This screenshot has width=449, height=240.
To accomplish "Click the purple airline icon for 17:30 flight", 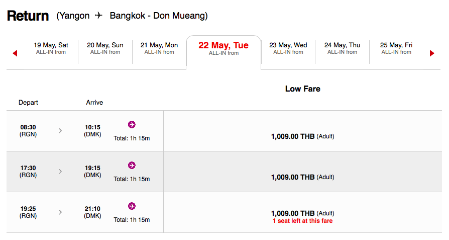I will tap(132, 166).
